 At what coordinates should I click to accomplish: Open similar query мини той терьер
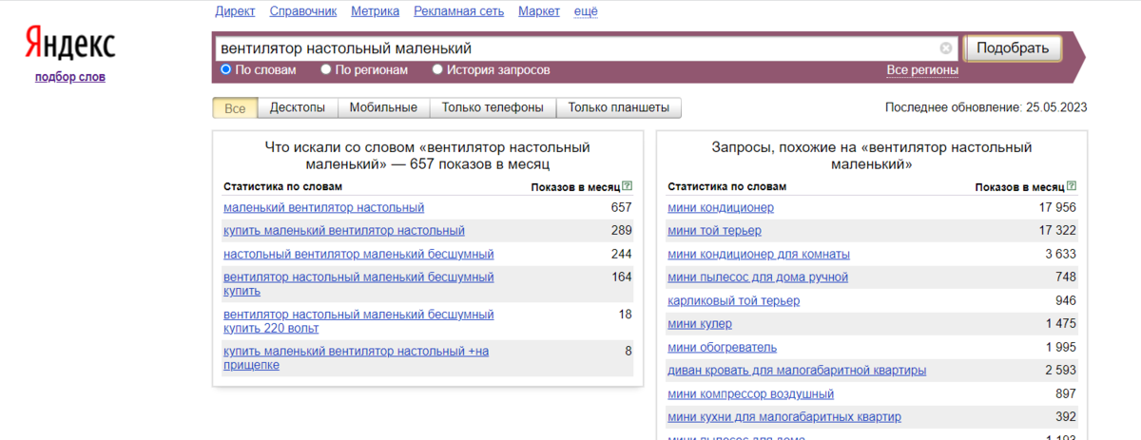[714, 230]
